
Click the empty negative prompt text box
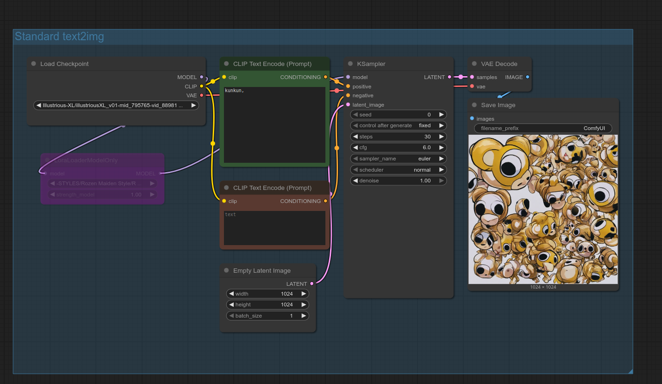click(274, 228)
